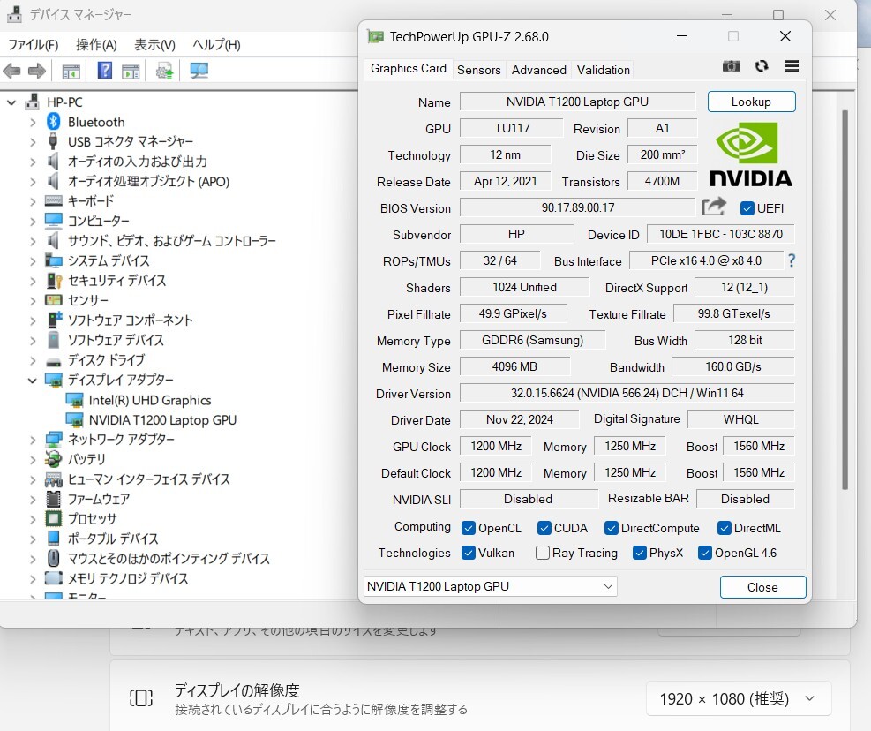Capture a screenshot with the GPU-Z camera icon
This screenshot has width=871, height=731.
click(x=731, y=65)
